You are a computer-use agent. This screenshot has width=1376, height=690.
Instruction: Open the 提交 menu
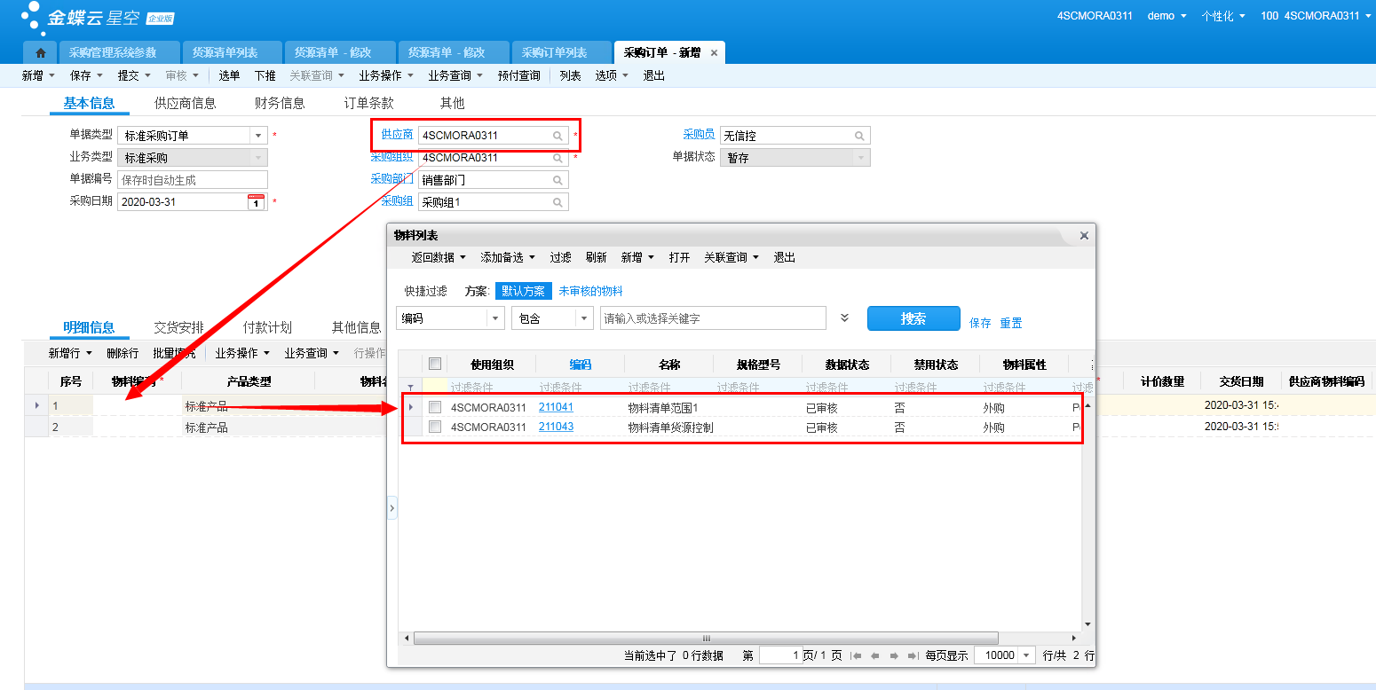(x=134, y=75)
